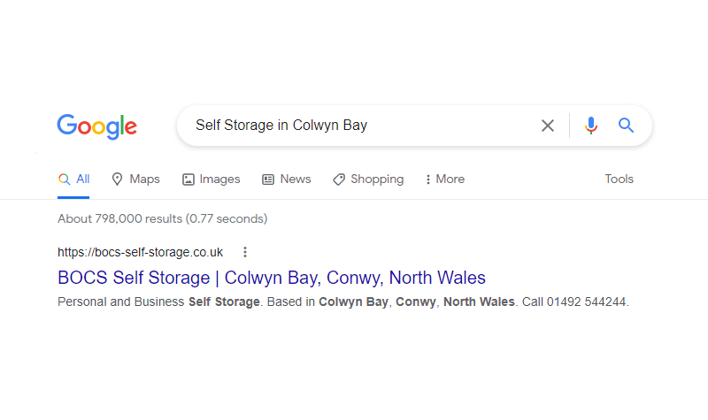Click the colored magnifier icon on All tab
This screenshot has height=420, width=708.
click(x=64, y=179)
